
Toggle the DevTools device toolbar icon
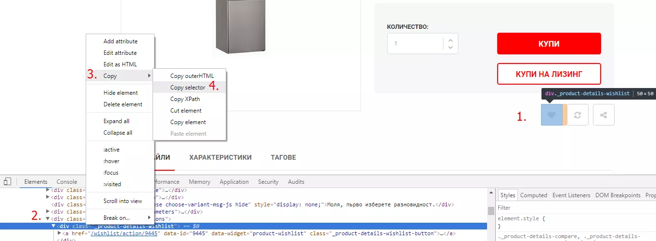click(7, 181)
